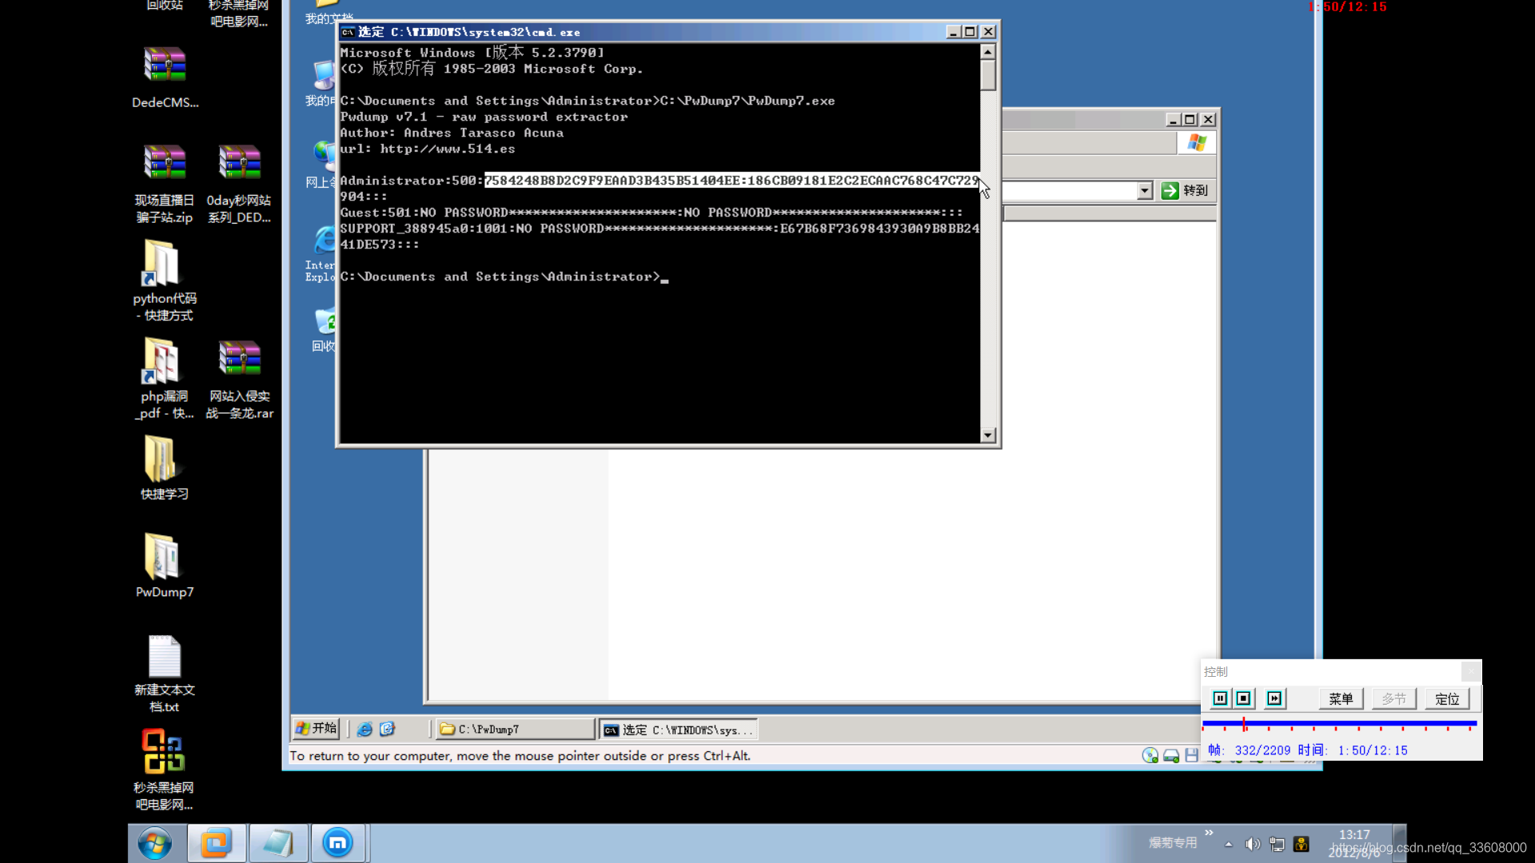Click the VM CD-ROM device status icon
1535x863 pixels.
(x=1150, y=756)
